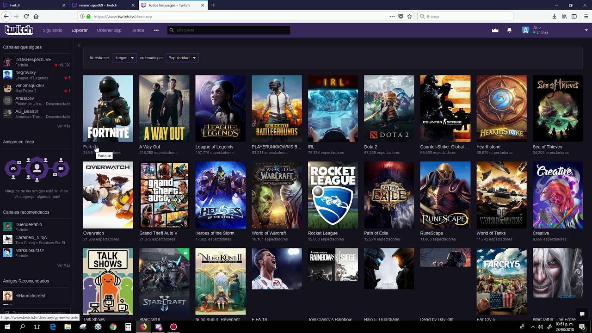Open the Popularidad sort dropdown
Image resolution: width=592 pixels, height=333 pixels.
pyautogui.click(x=182, y=58)
